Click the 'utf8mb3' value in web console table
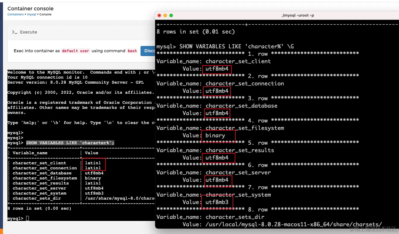 94,193
